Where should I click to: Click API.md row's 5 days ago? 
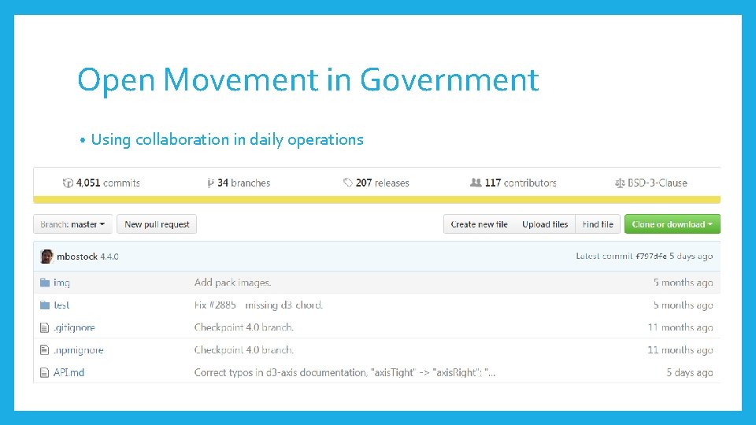(x=690, y=372)
